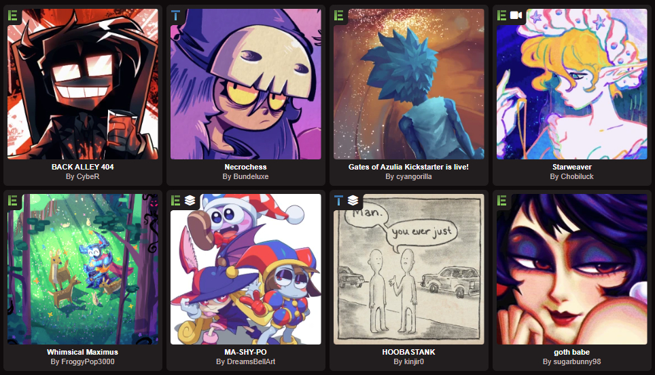Click the E rating icon on BACK ALLEY 404
Screen dimensions: 655x375
(13, 16)
